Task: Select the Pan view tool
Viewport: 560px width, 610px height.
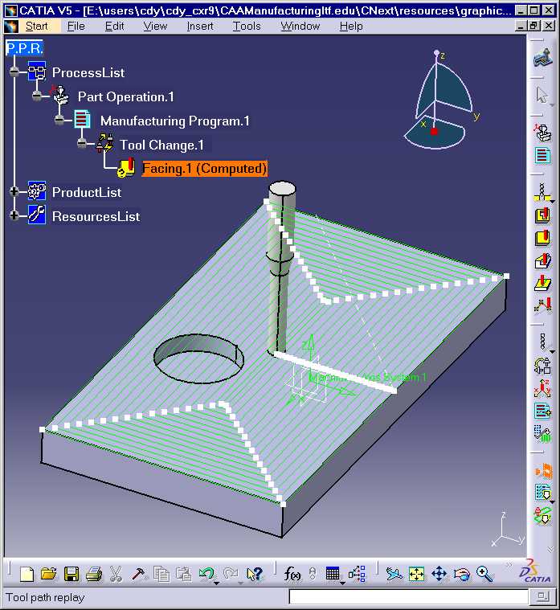Action: pos(439,574)
